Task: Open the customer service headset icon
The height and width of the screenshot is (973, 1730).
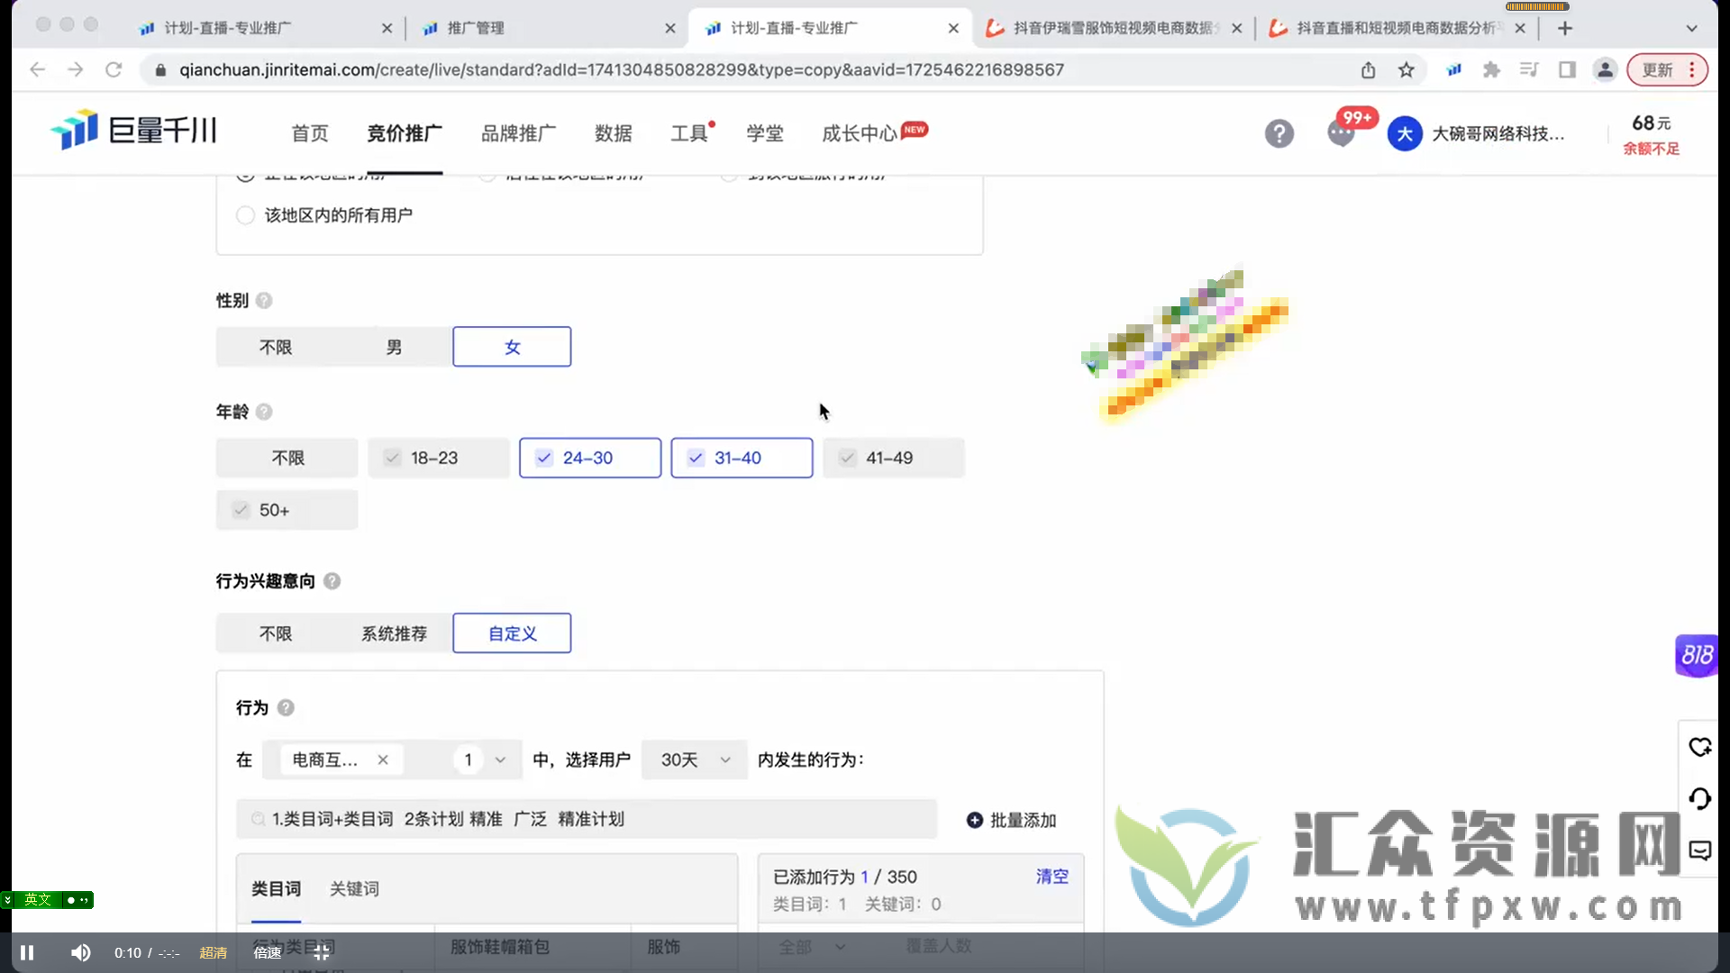Action: click(x=1700, y=799)
